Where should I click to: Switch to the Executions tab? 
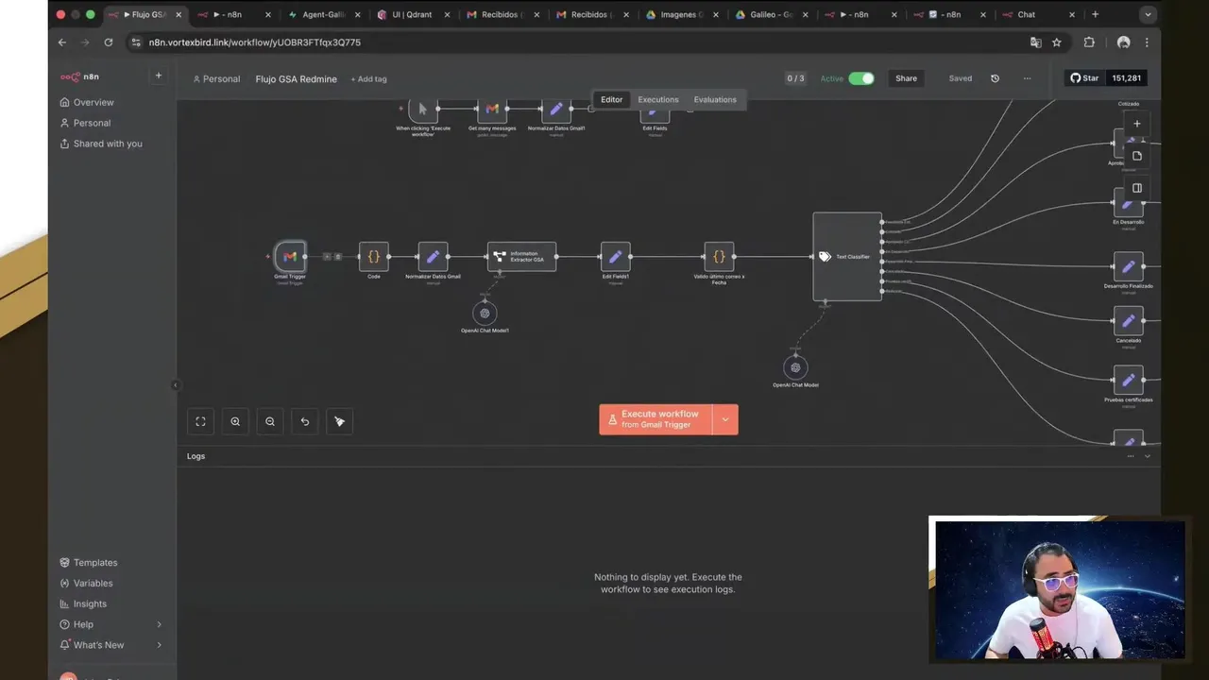(658, 99)
